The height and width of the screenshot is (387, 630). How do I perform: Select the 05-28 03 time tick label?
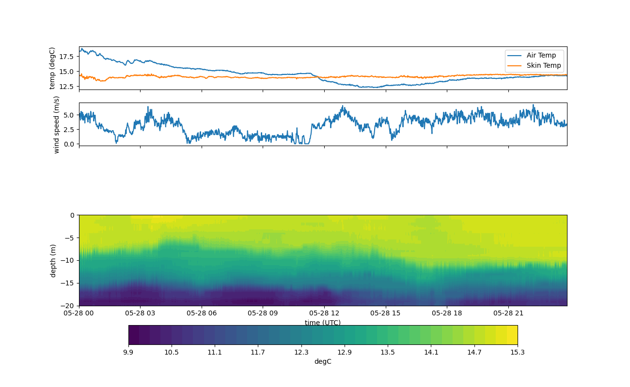pos(140,313)
